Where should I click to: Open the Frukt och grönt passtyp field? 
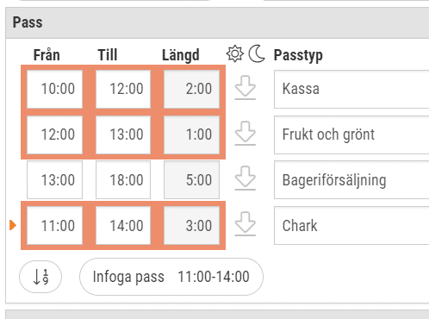click(351, 134)
